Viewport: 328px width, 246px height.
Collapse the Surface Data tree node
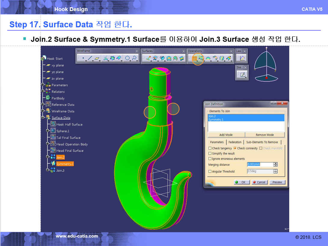pyautogui.click(x=44, y=117)
